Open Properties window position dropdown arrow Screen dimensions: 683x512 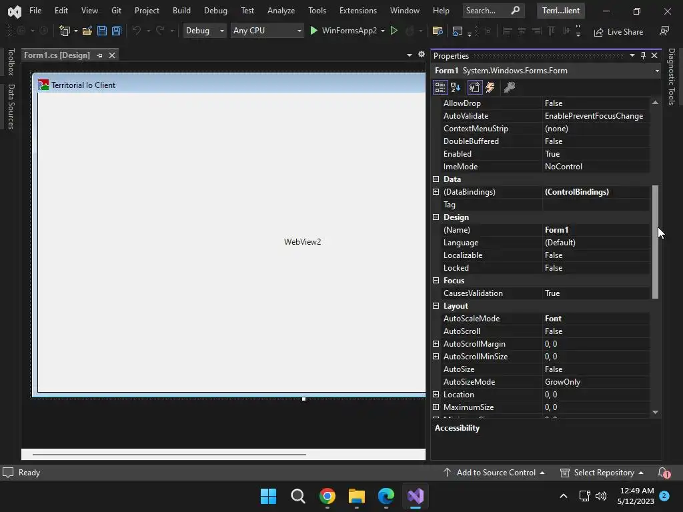[632, 55]
